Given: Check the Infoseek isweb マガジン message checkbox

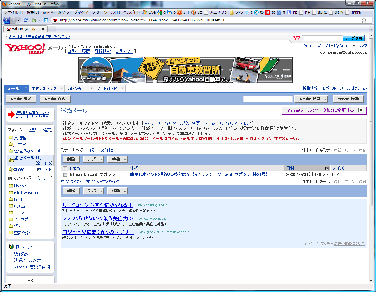Looking at the screenshot, I should [x=65, y=174].
